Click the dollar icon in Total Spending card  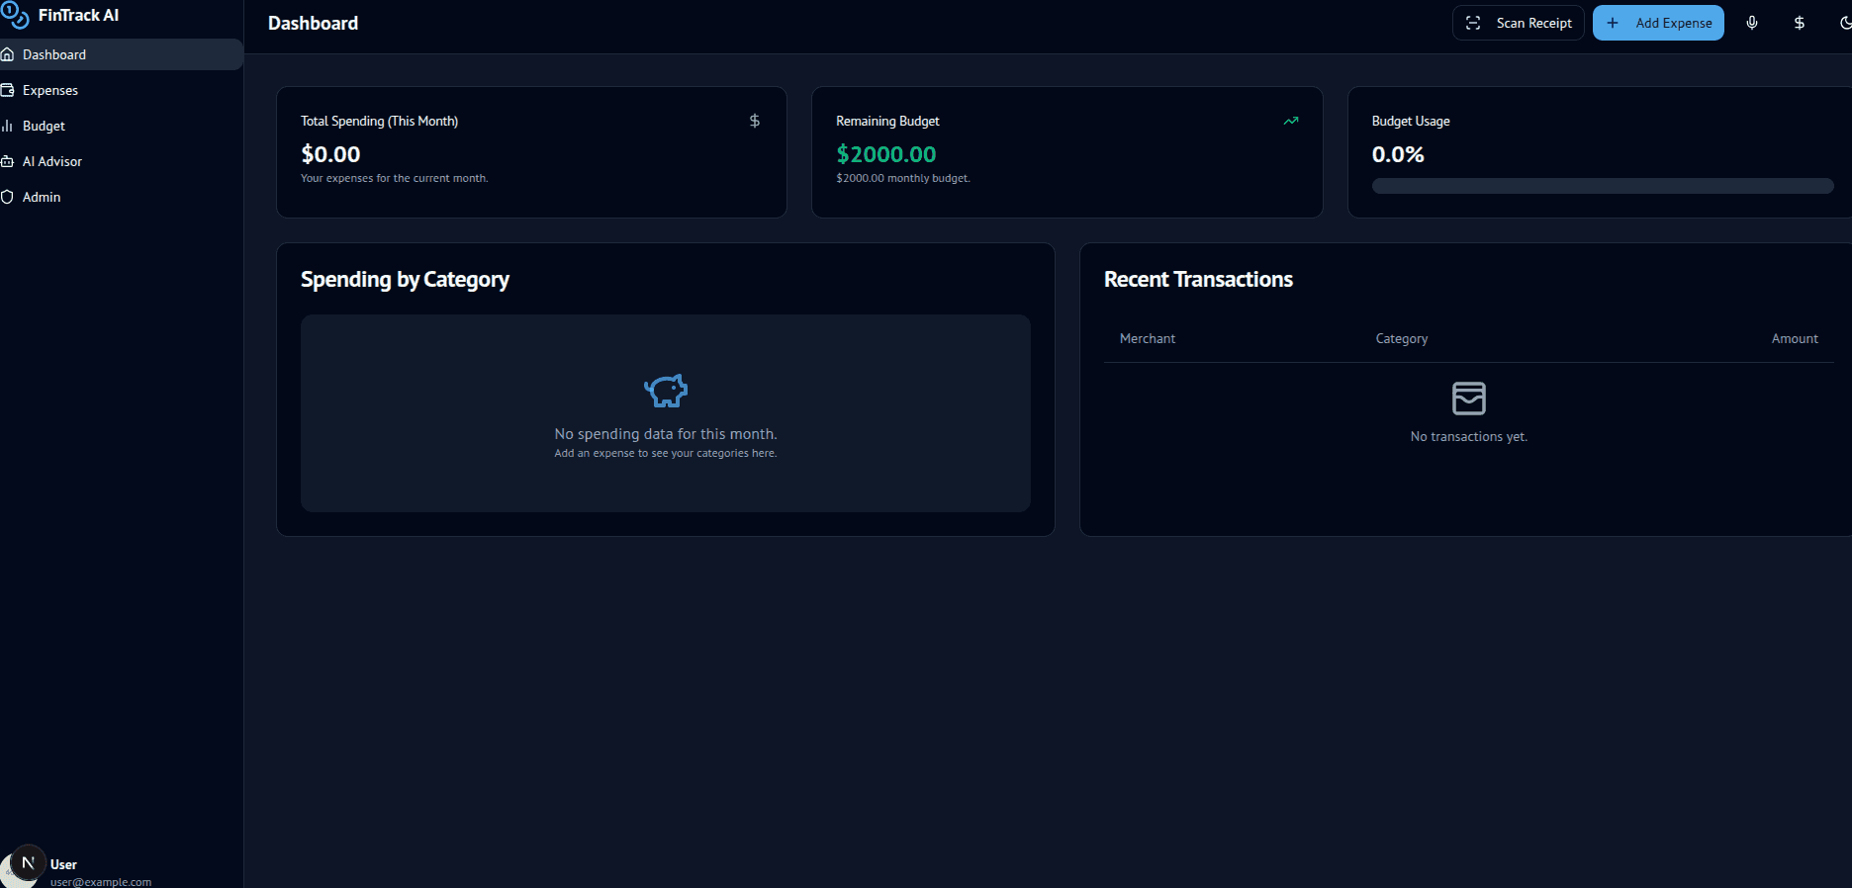click(x=755, y=121)
